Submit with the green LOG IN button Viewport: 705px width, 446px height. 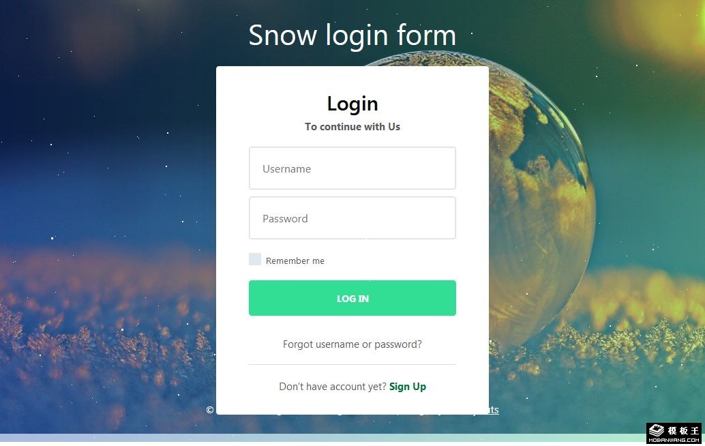(x=352, y=298)
